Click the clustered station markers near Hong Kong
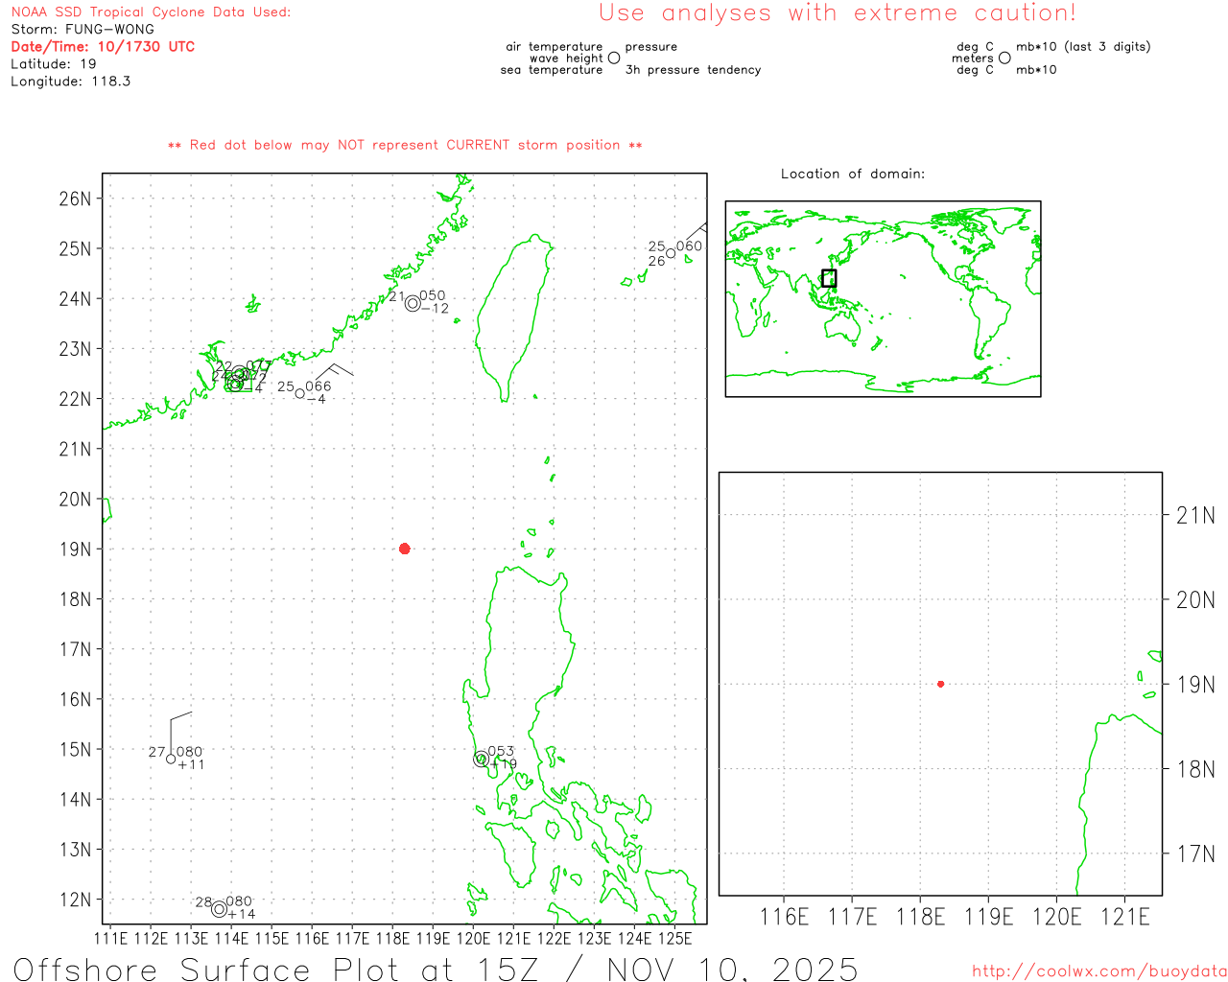 click(x=237, y=378)
